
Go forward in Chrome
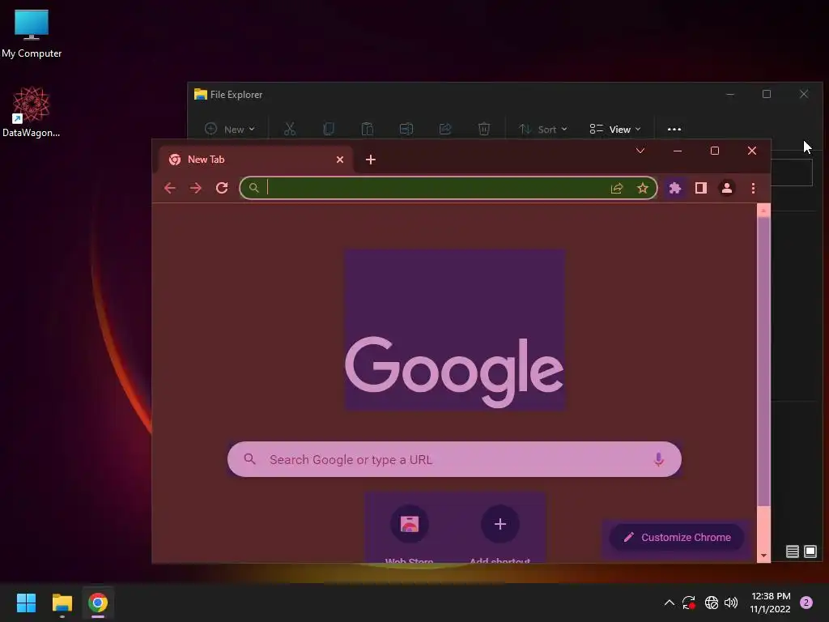click(196, 188)
